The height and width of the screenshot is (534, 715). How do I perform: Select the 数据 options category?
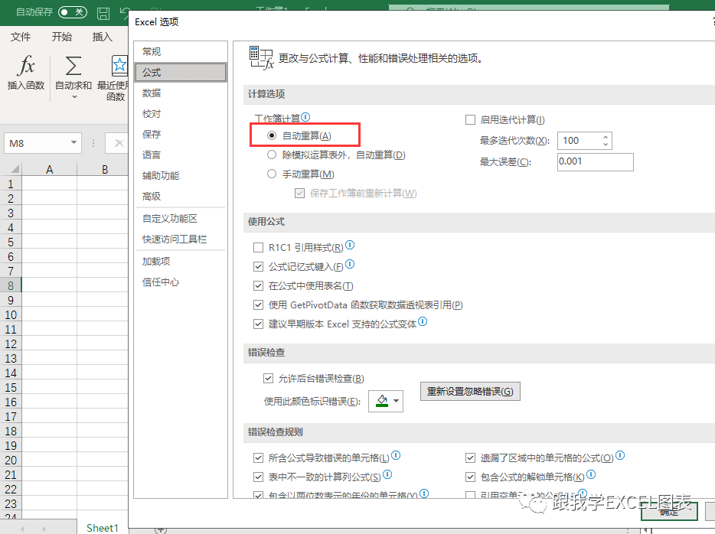(181, 93)
